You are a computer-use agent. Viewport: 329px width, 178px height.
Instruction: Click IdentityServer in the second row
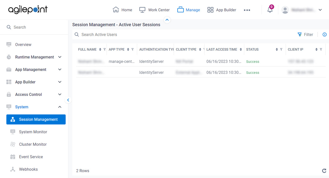click(151, 73)
